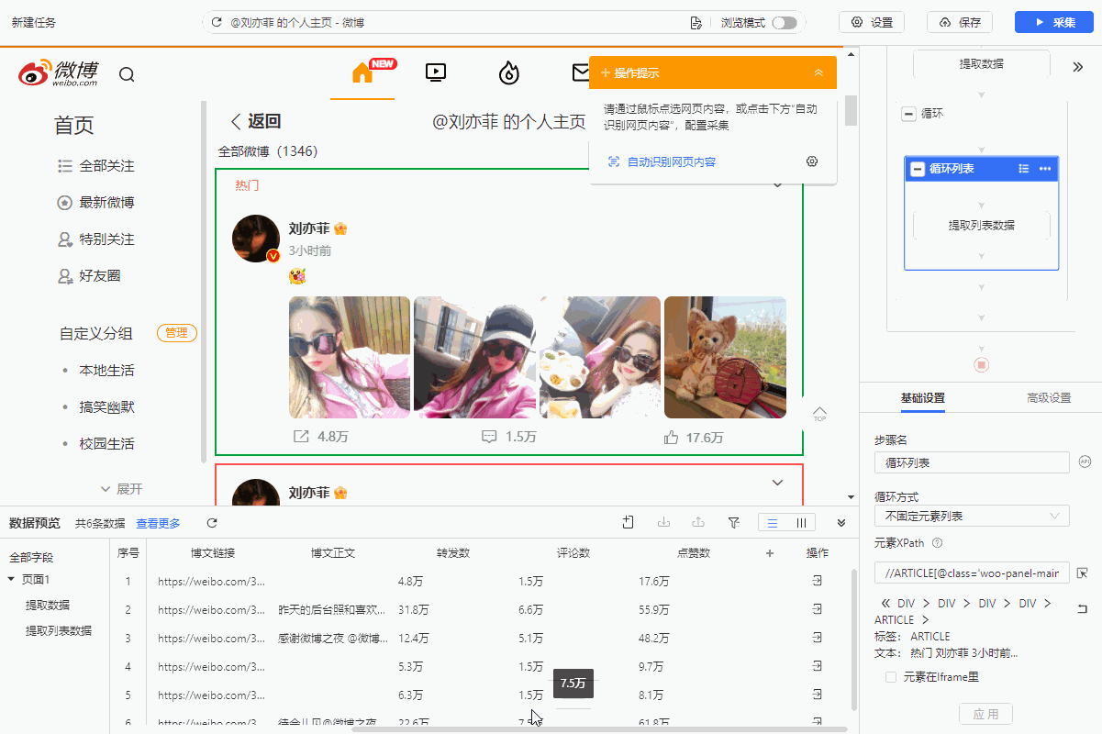Click the 保存 button
Viewport: 1102px width, 734px height.
(960, 22)
